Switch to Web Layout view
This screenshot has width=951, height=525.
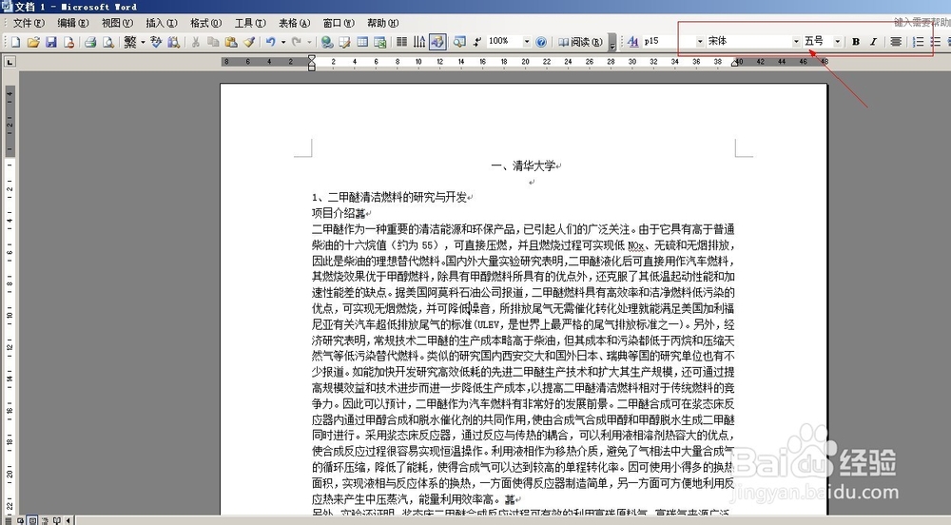(21, 520)
